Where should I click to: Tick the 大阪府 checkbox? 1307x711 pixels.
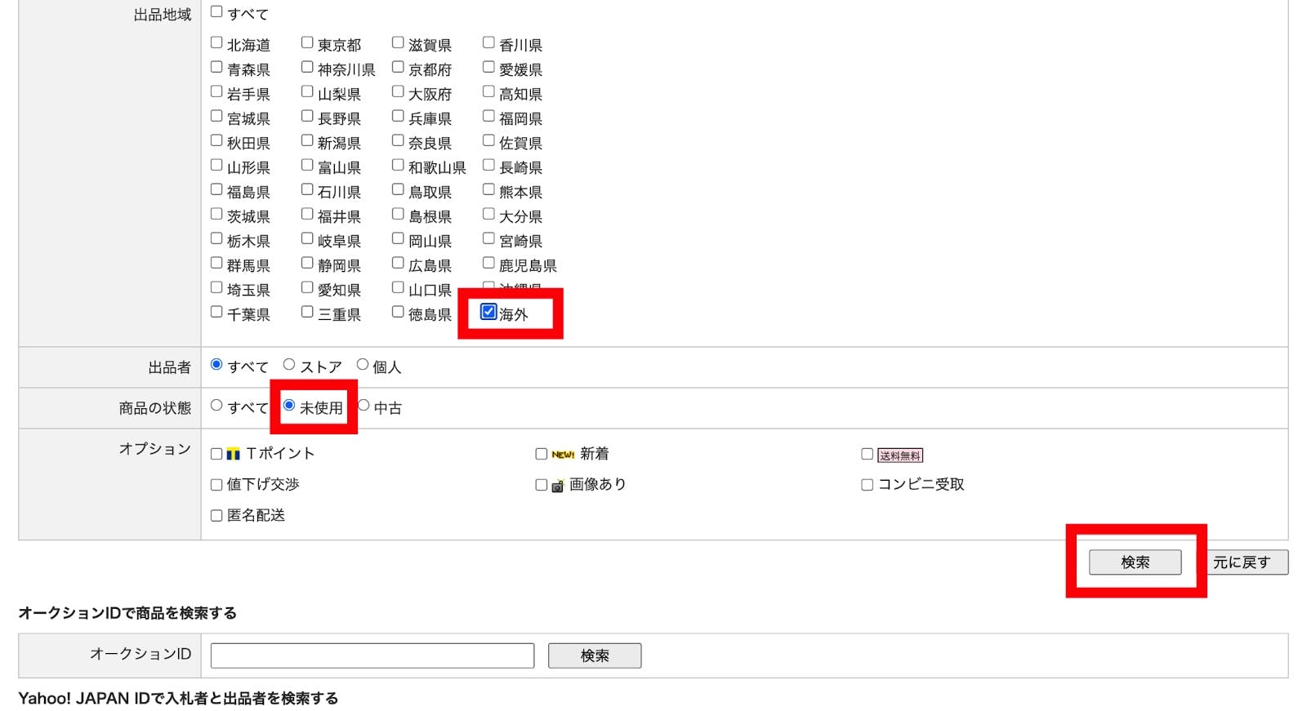[398, 91]
